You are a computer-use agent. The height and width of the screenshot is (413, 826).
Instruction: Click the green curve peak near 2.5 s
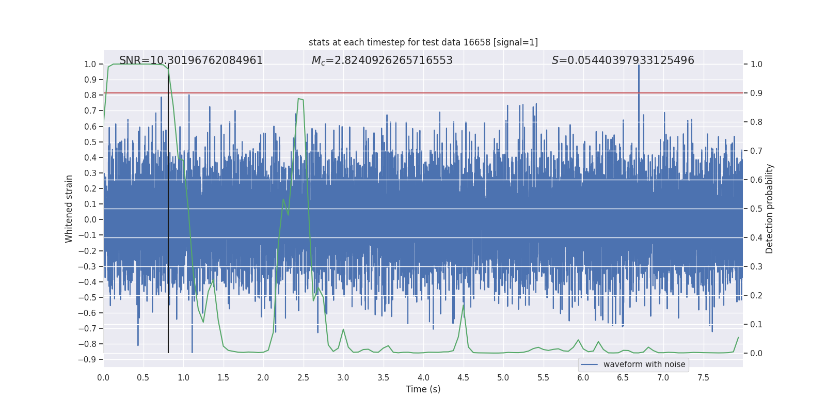coord(300,99)
